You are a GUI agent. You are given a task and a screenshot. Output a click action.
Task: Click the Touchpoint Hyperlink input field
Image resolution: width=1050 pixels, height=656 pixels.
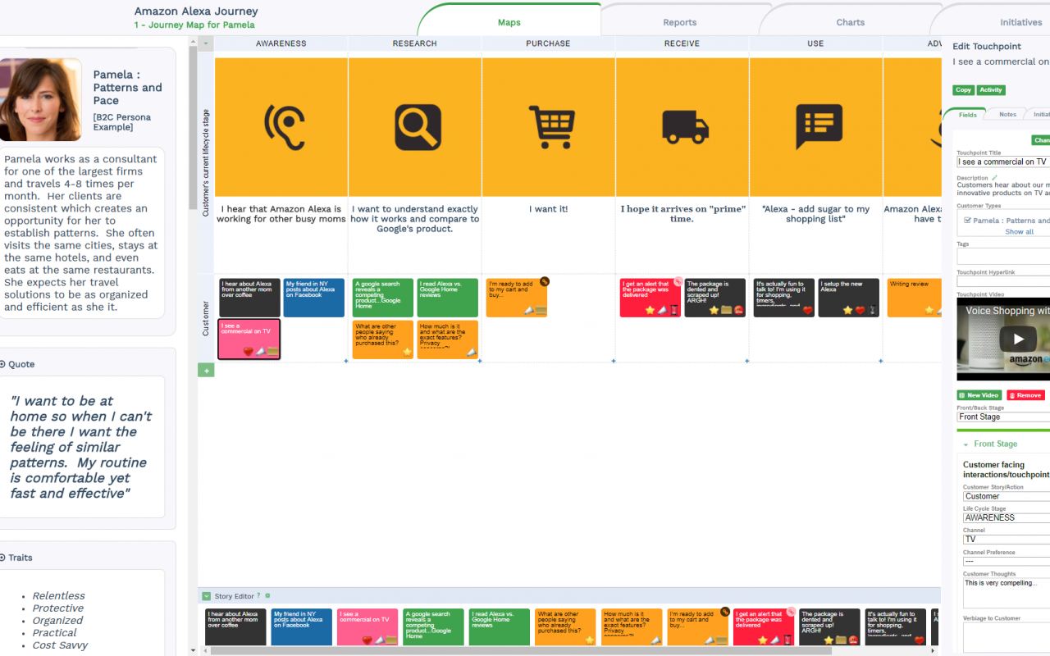pyautogui.click(x=1003, y=281)
